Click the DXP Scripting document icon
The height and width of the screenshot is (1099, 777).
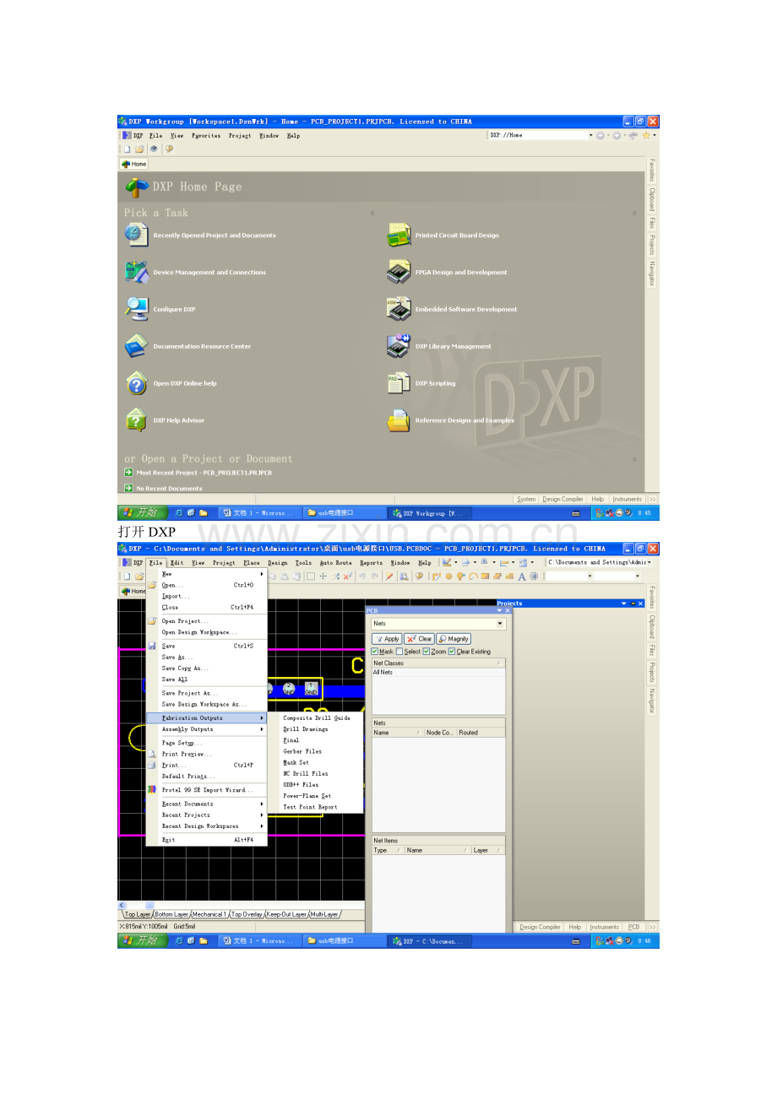click(399, 383)
